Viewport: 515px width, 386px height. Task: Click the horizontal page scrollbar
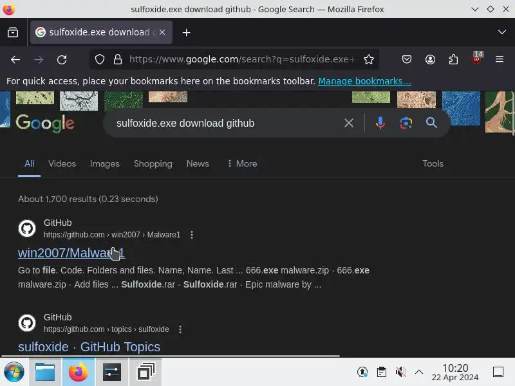171,356
